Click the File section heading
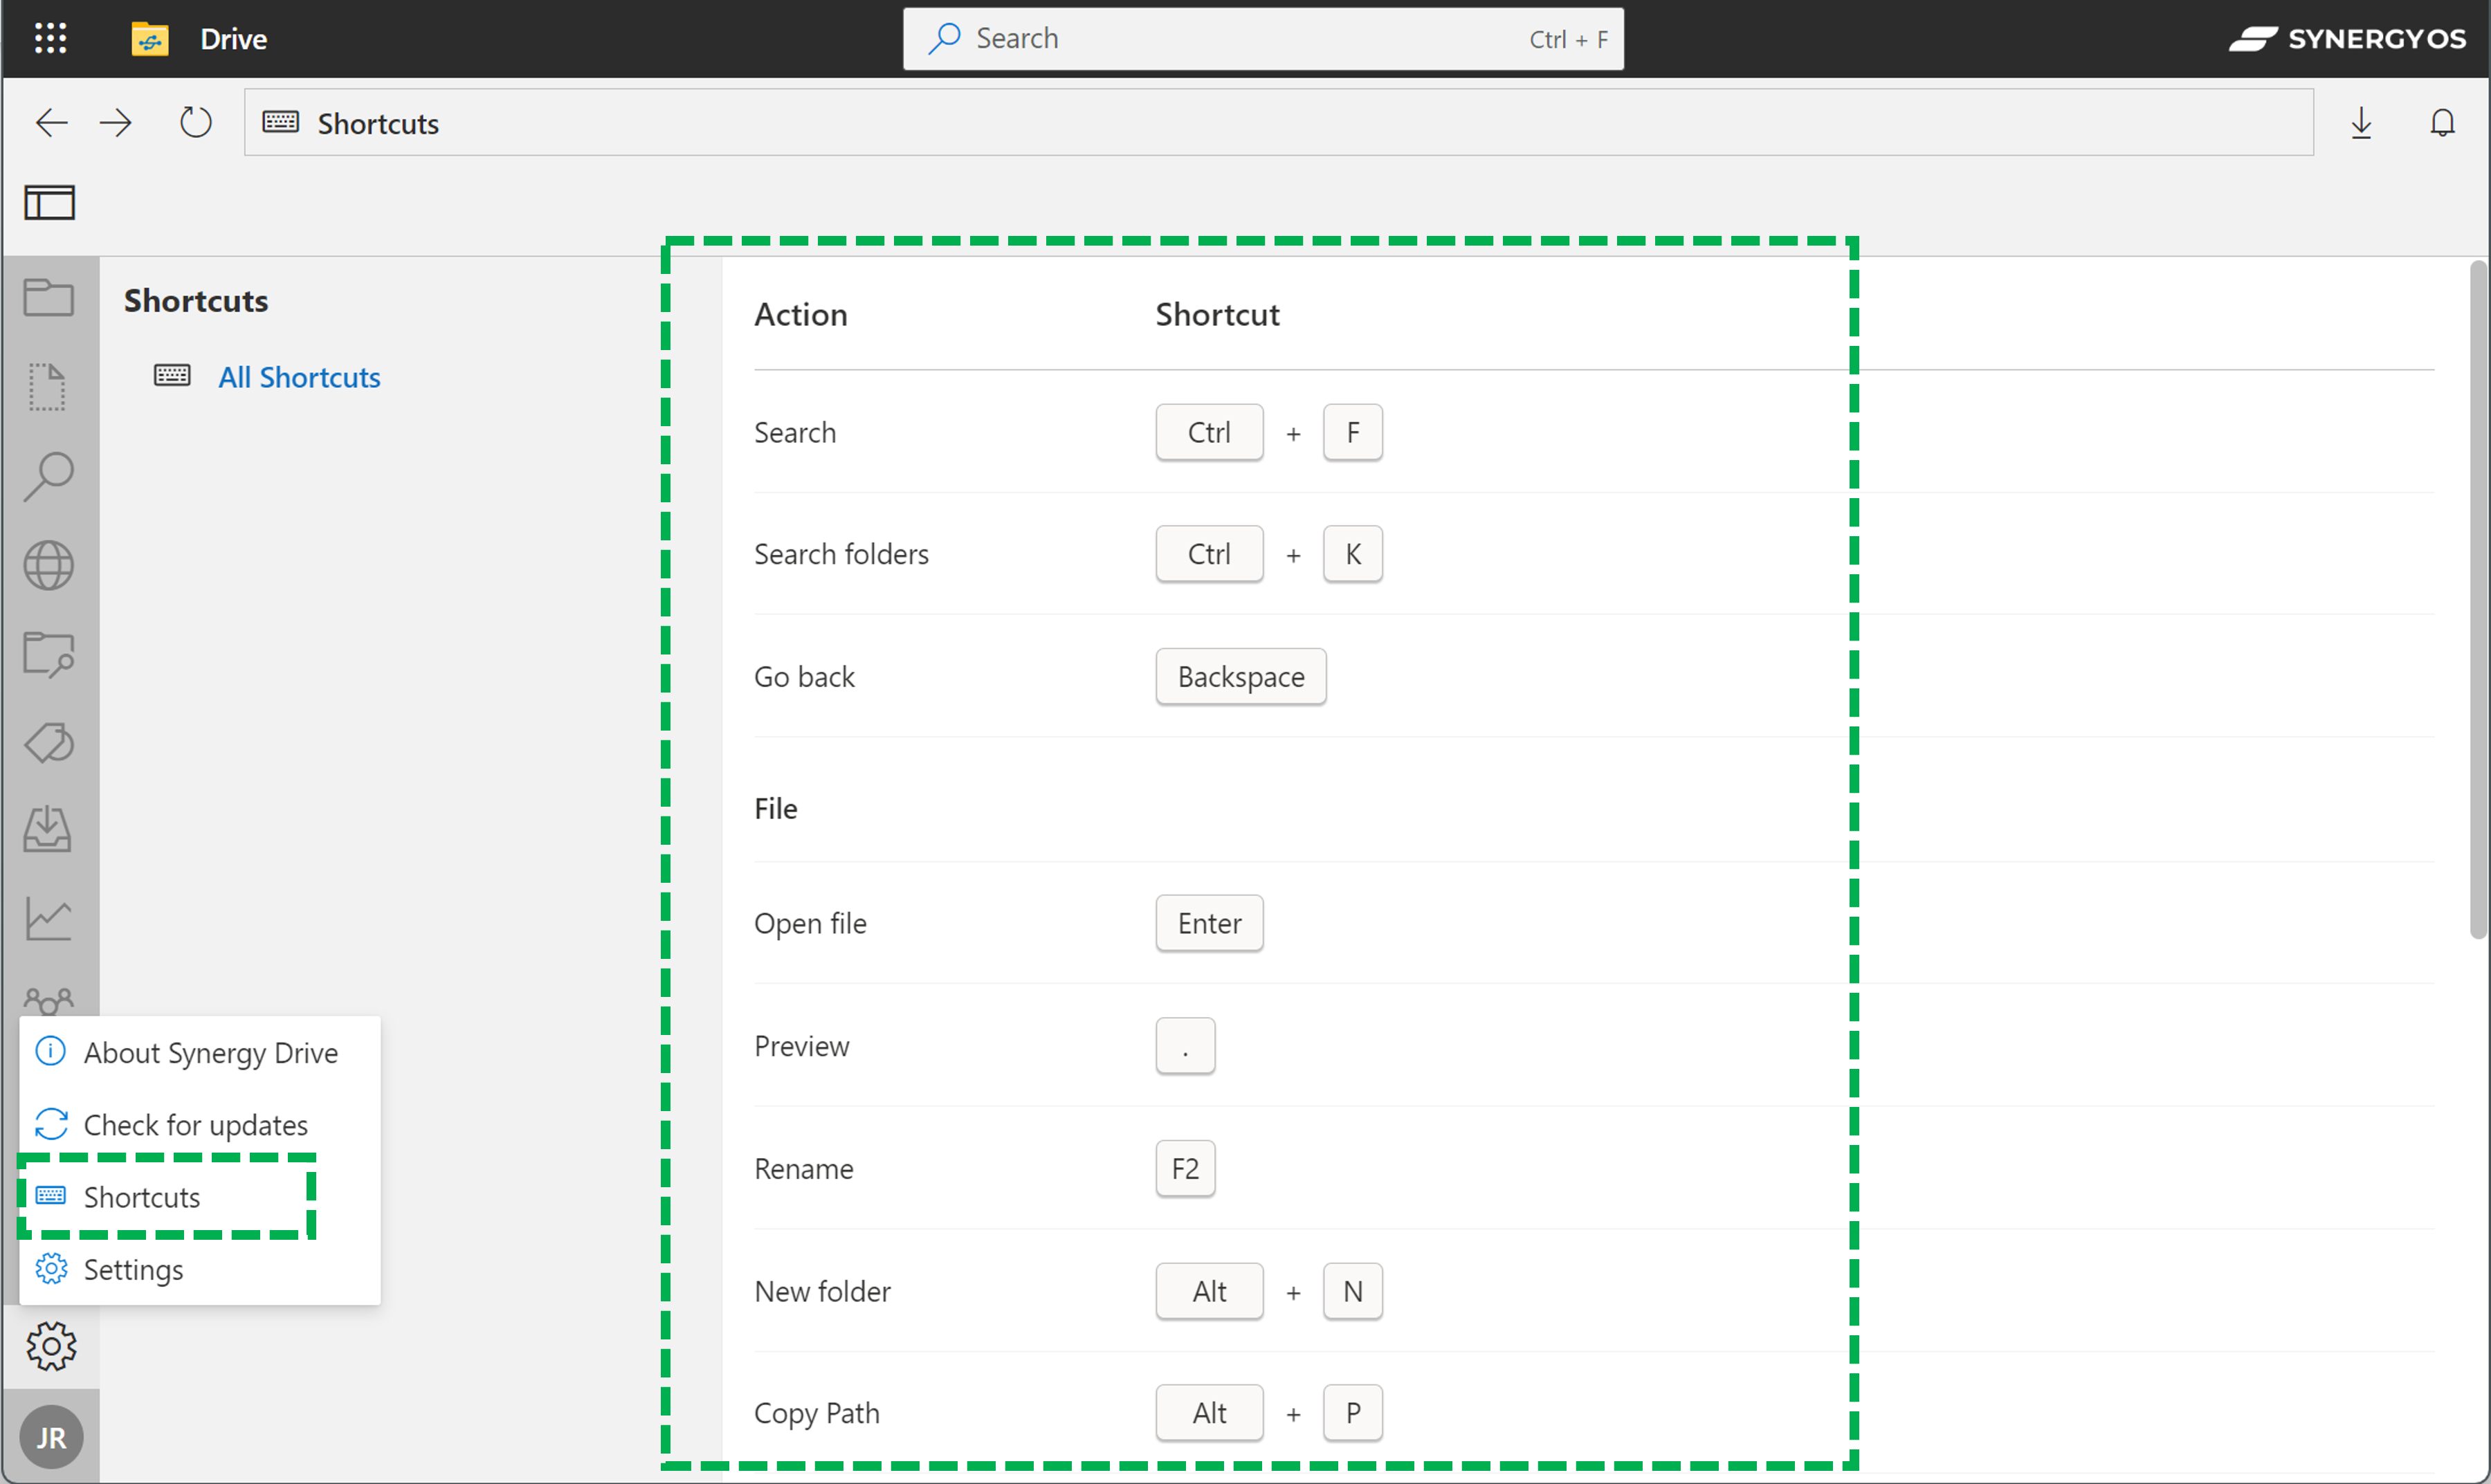 776,808
